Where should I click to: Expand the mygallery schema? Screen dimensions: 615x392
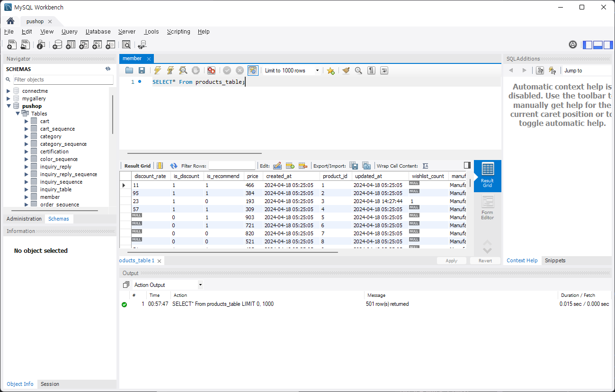coord(9,98)
